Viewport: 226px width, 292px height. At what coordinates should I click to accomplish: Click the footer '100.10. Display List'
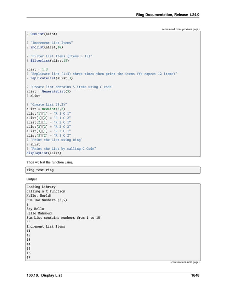[44, 275]
